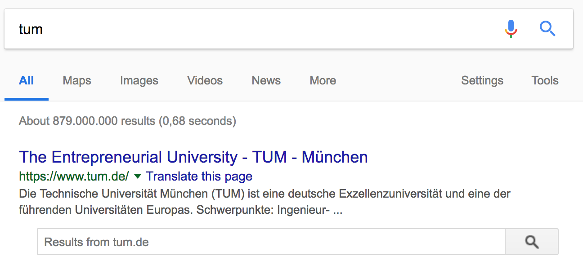This screenshot has height=265, width=583.
Task: Switch to the Images tab
Action: [139, 81]
